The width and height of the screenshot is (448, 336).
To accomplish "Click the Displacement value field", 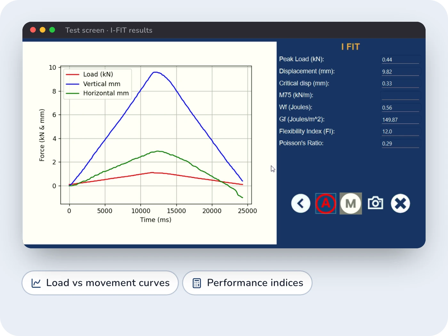I will (400, 72).
